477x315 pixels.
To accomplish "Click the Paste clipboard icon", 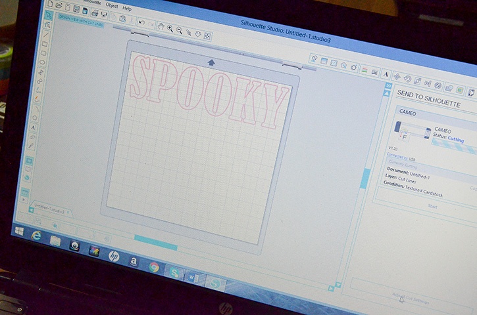I will coord(122,18).
